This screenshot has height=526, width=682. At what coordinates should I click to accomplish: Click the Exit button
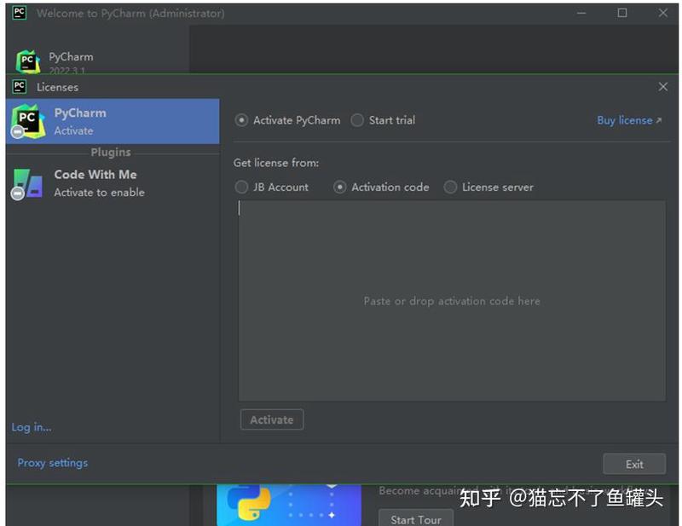tap(634, 465)
